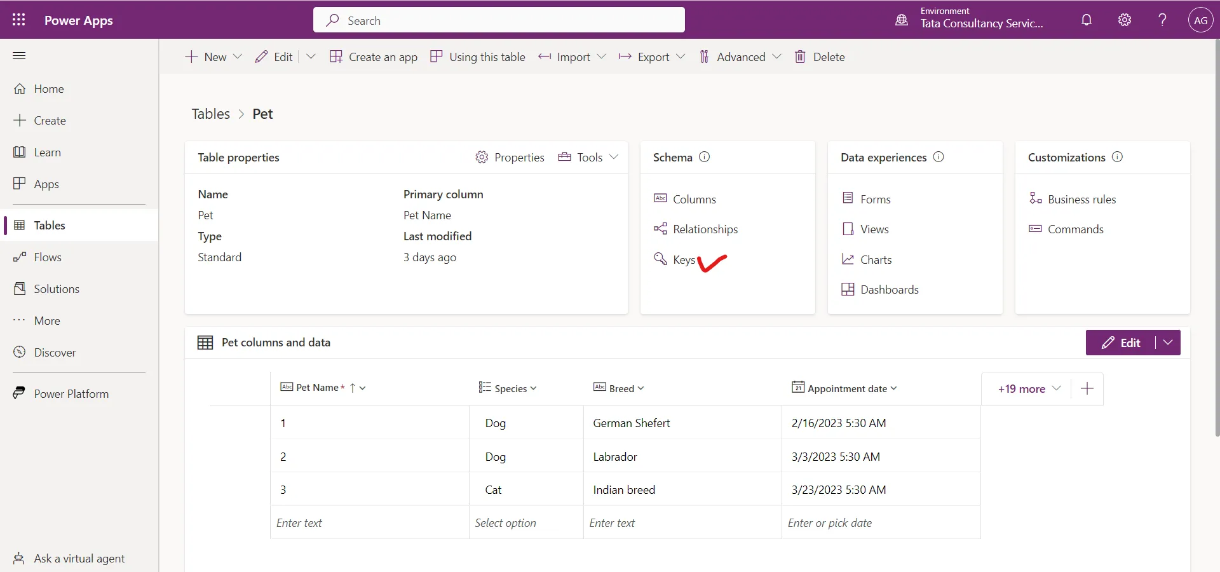Expand the New button dropdown

(x=238, y=57)
